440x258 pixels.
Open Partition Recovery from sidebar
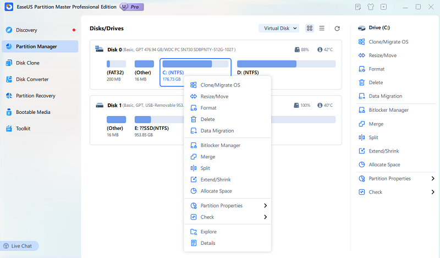35,96
